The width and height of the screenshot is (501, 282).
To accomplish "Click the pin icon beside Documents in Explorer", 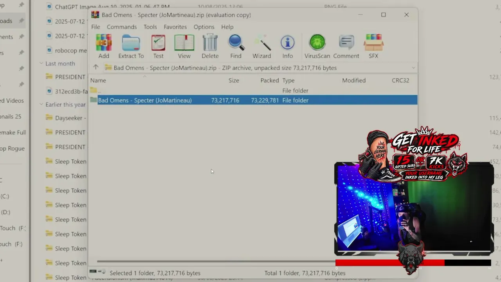I will [21, 37].
